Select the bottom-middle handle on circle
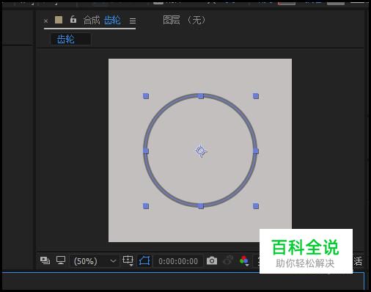371x292 pixels. pos(201,206)
